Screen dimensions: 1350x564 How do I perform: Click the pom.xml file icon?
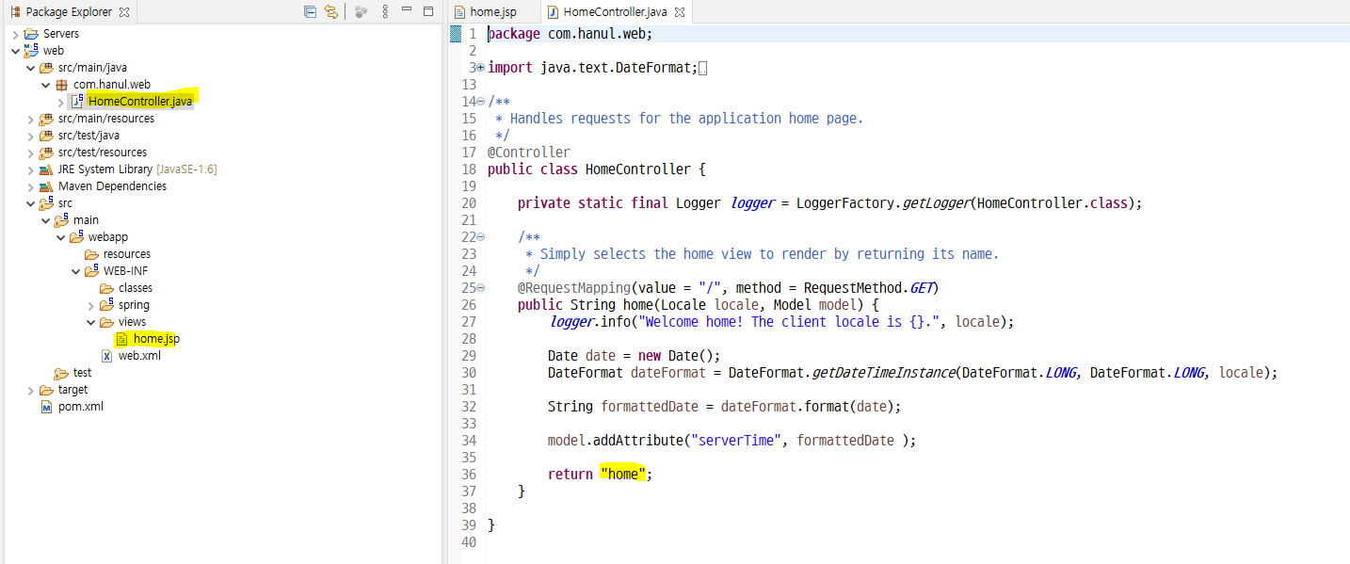pyautogui.click(x=46, y=407)
